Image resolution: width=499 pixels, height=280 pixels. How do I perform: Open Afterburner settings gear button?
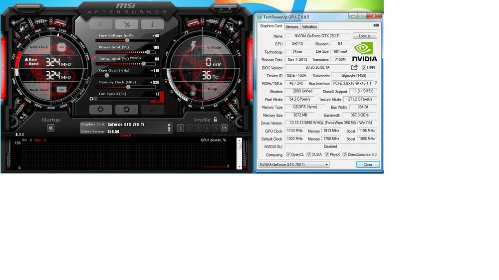[x=101, y=109]
